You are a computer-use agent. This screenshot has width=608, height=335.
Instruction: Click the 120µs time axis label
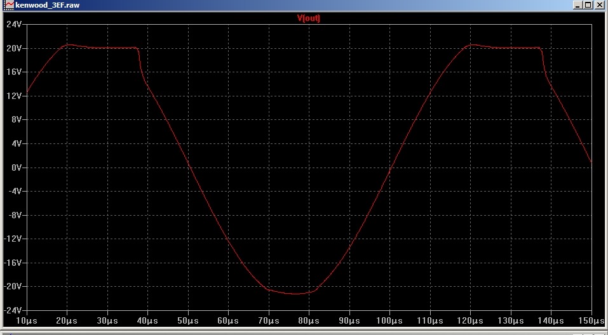470,320
